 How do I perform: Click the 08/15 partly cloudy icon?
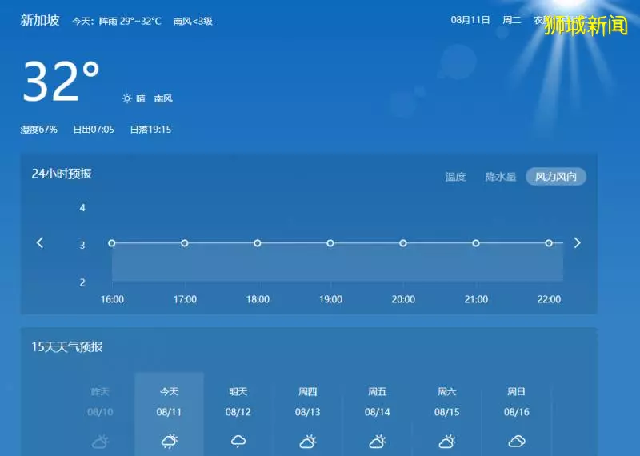pos(447,442)
